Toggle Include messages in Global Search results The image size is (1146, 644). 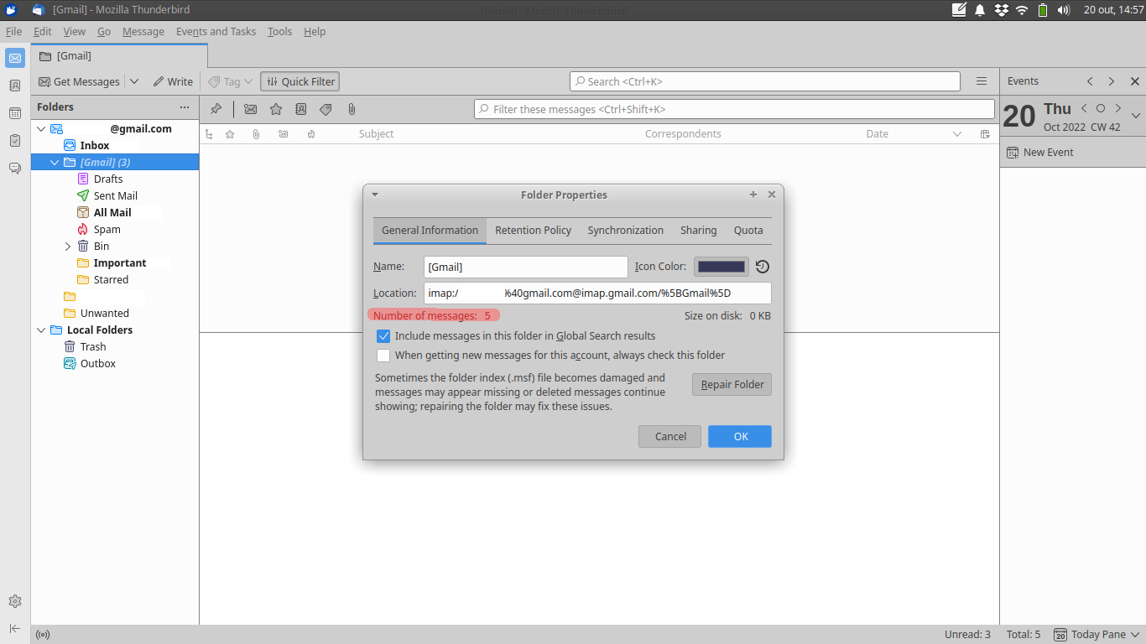point(383,336)
